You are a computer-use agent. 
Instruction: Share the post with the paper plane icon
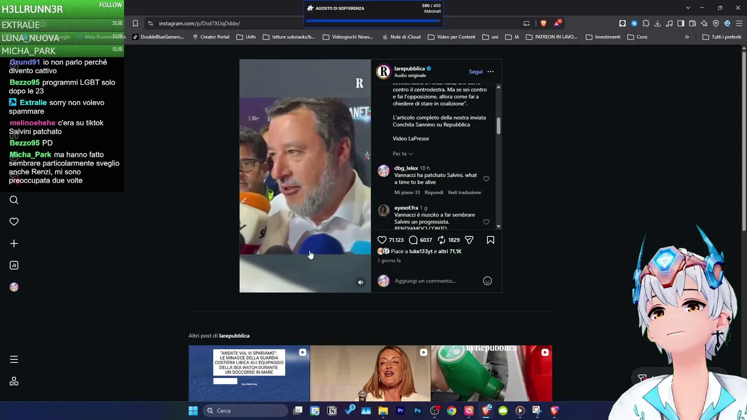coord(469,240)
